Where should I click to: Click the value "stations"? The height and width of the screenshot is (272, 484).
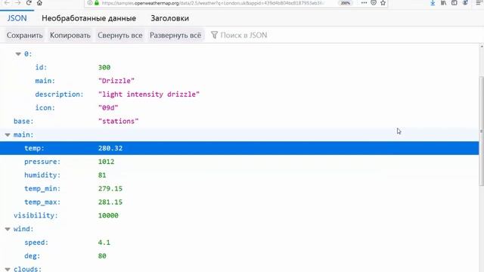click(x=119, y=121)
